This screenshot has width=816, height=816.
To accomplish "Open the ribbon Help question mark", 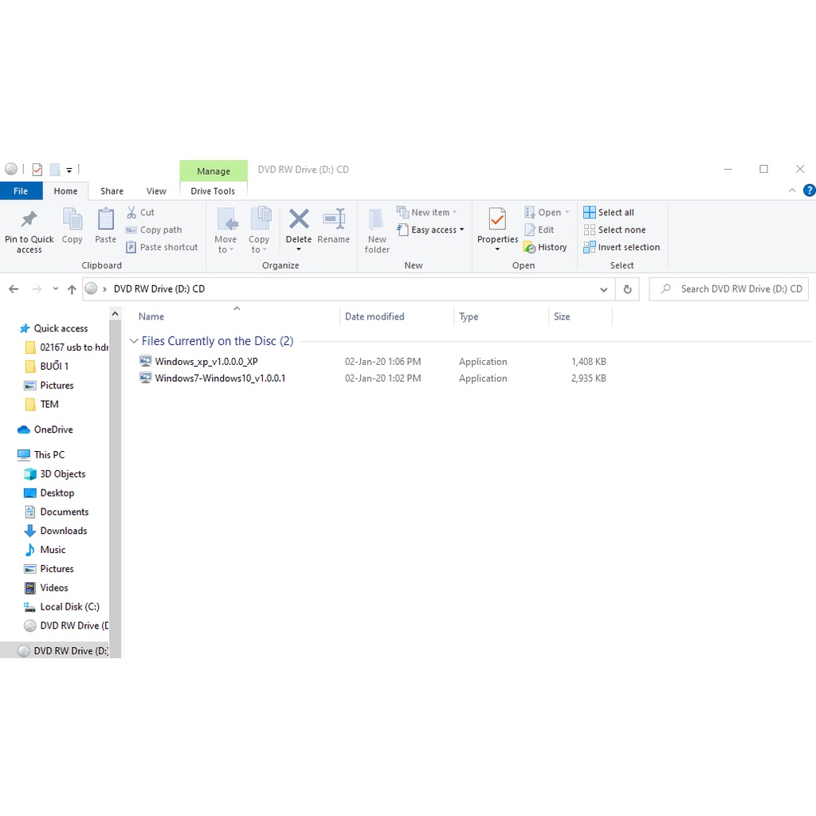I will click(x=810, y=190).
